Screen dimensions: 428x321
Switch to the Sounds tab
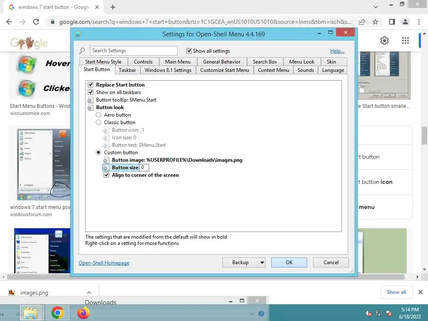pos(306,70)
